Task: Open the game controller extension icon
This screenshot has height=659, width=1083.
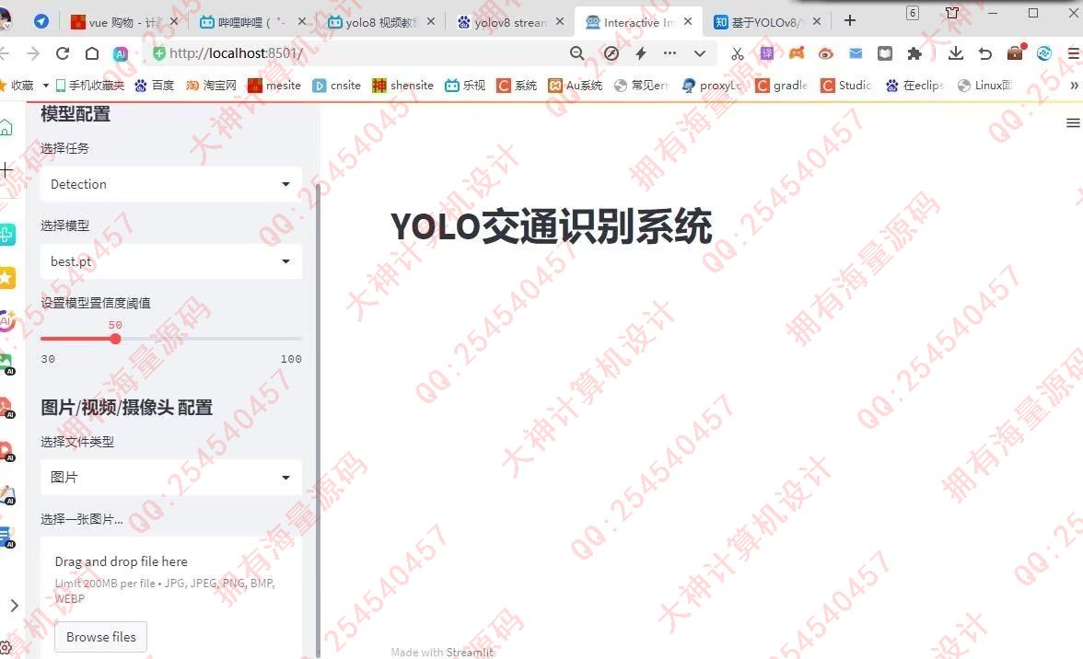Action: click(797, 53)
